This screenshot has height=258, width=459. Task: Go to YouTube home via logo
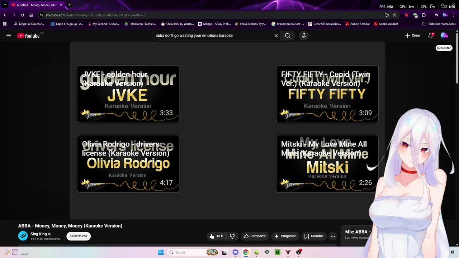click(29, 35)
